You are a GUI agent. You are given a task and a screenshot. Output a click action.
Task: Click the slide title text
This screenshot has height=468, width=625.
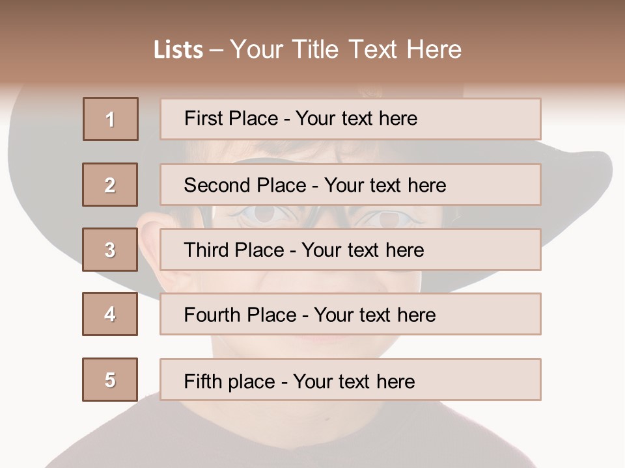pos(307,49)
